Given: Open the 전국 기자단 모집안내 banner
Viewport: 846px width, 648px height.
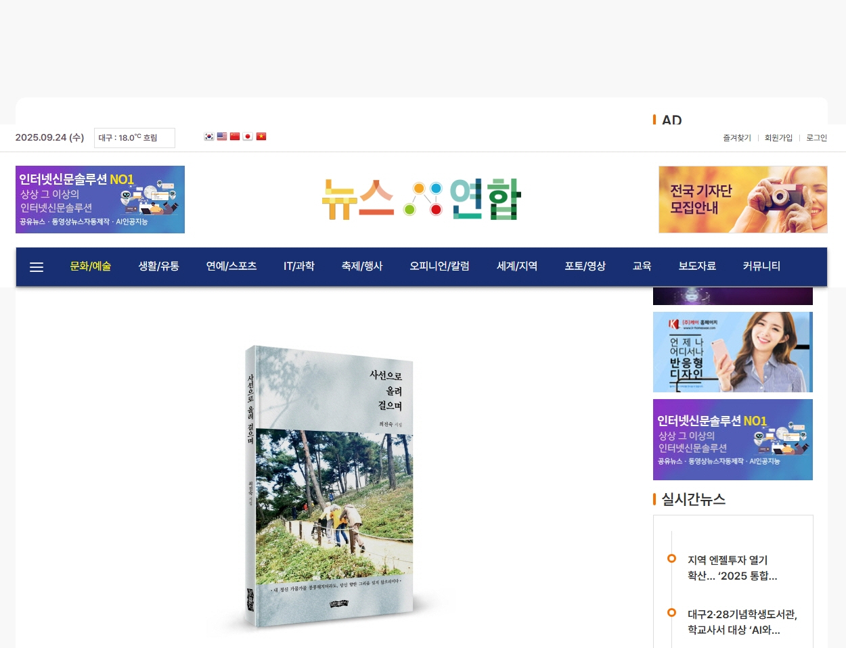Looking at the screenshot, I should 743,200.
